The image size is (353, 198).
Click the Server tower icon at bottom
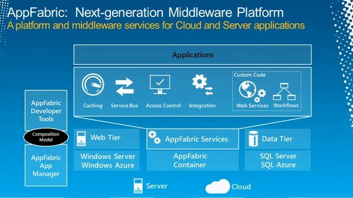(138, 186)
